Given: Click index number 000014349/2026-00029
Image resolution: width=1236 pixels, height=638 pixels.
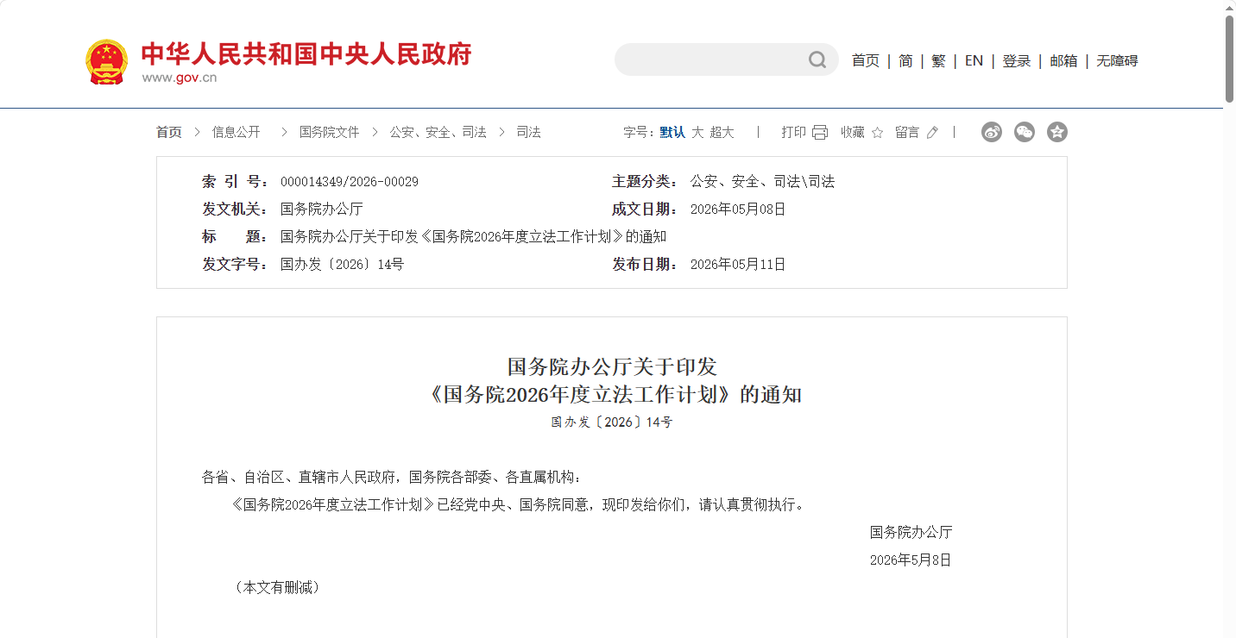Looking at the screenshot, I should (x=350, y=182).
